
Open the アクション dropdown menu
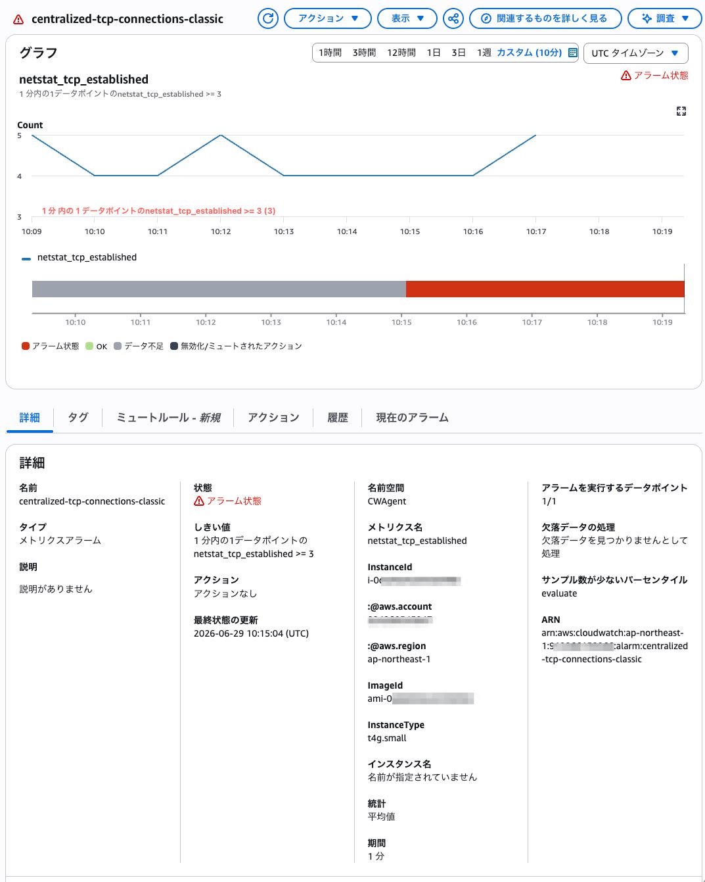[x=328, y=18]
